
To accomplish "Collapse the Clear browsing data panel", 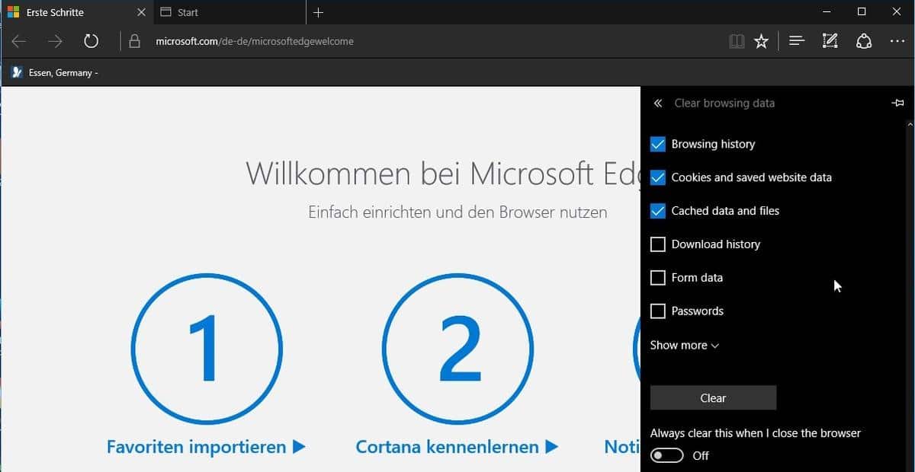I will pos(657,102).
